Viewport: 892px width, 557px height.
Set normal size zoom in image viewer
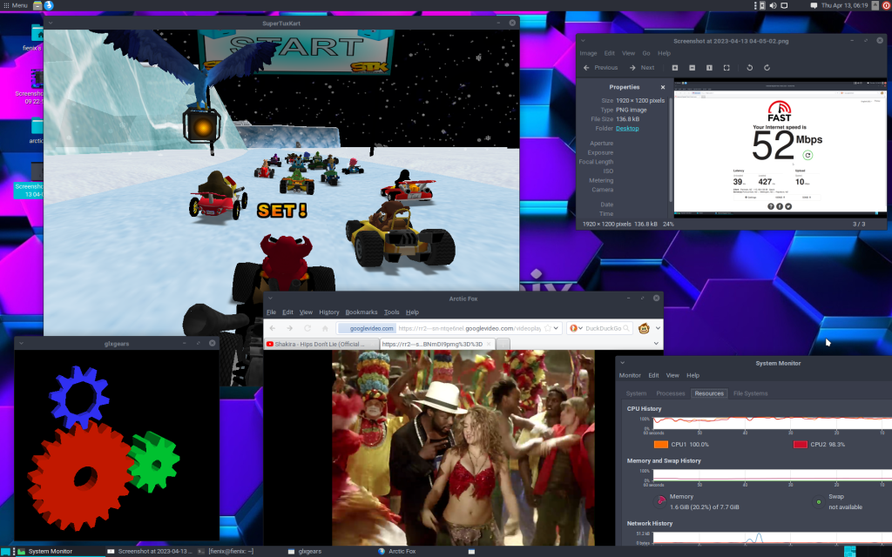(x=709, y=68)
